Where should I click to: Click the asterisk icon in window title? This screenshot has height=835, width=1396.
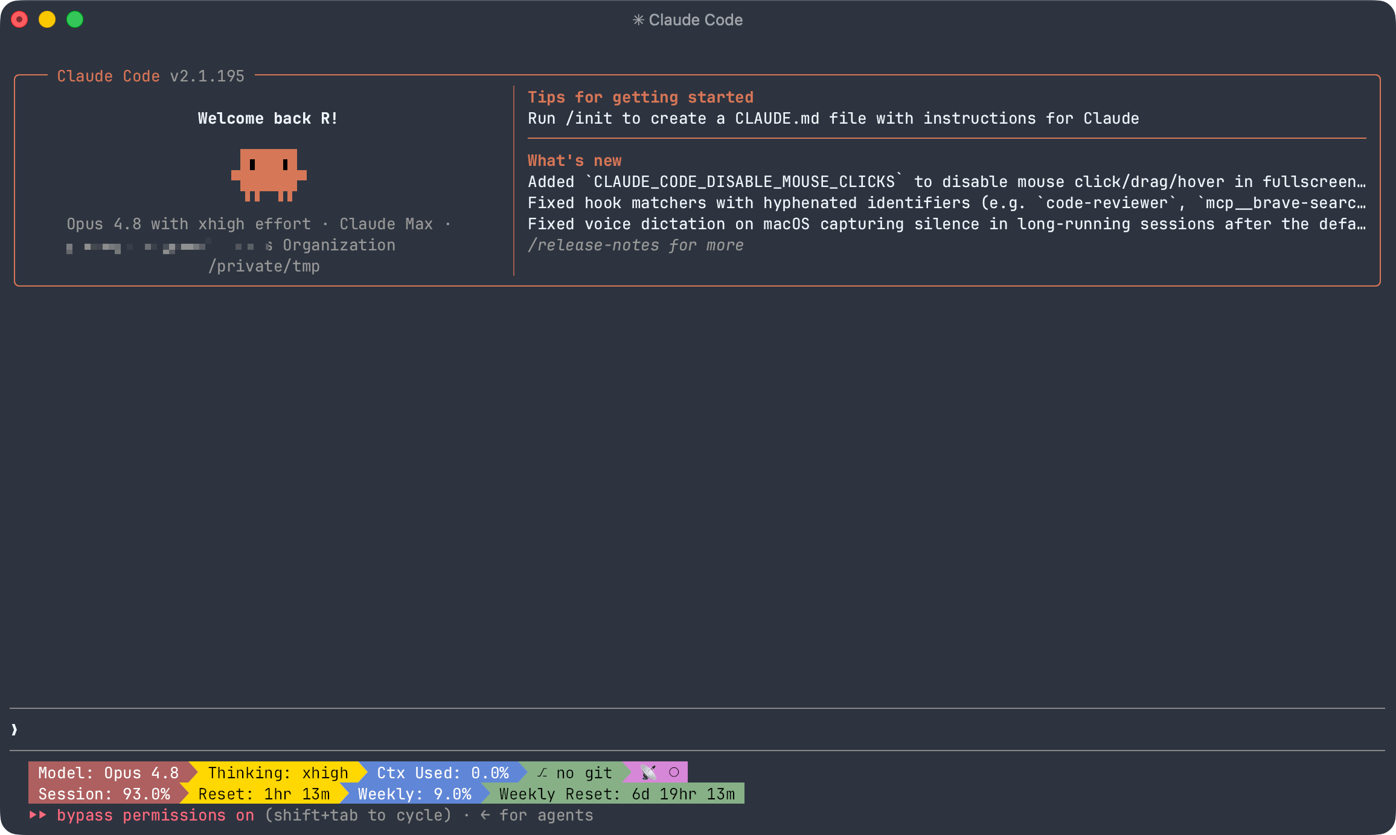(x=638, y=20)
